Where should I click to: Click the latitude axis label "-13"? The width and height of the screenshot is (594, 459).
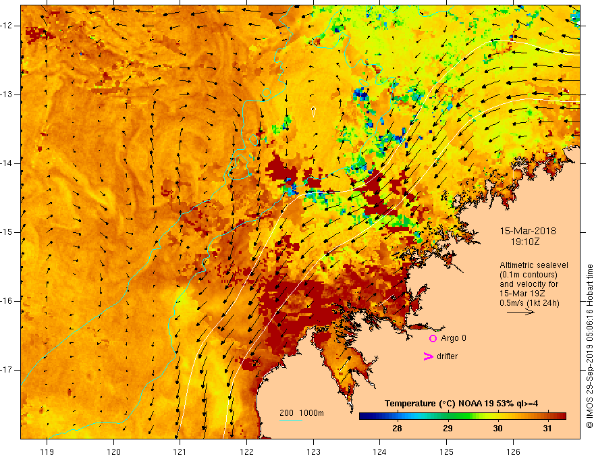pos(7,94)
